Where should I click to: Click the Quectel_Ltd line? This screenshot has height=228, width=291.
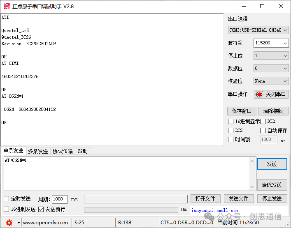15,30
